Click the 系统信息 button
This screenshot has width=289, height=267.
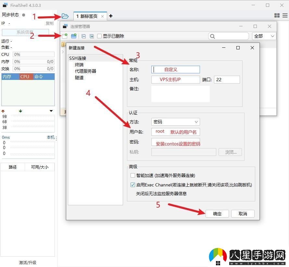click(25, 32)
